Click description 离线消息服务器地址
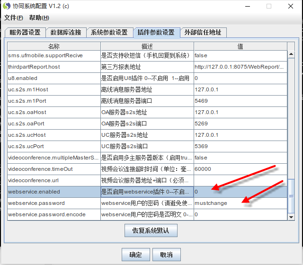The image size is (303, 265). click(147, 89)
